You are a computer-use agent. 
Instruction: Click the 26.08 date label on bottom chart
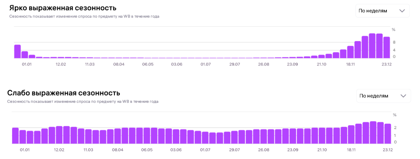[263, 150]
